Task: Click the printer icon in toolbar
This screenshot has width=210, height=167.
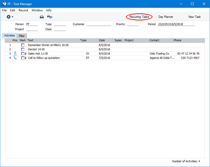Action: 42,17
